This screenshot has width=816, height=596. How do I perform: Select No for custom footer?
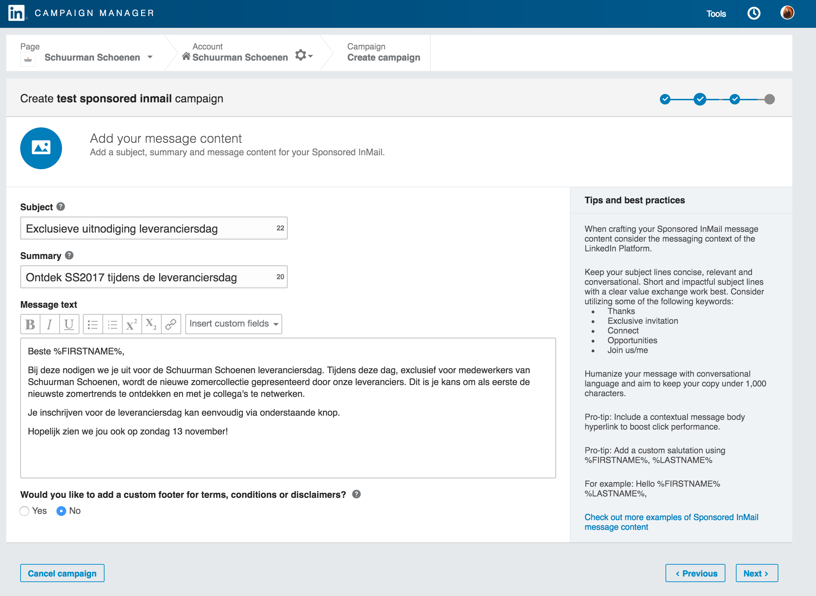[61, 511]
